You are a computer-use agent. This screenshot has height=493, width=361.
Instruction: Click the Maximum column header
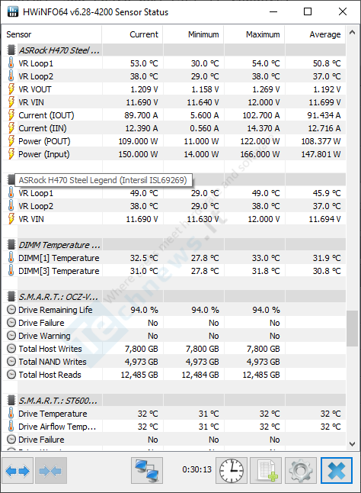(254, 34)
